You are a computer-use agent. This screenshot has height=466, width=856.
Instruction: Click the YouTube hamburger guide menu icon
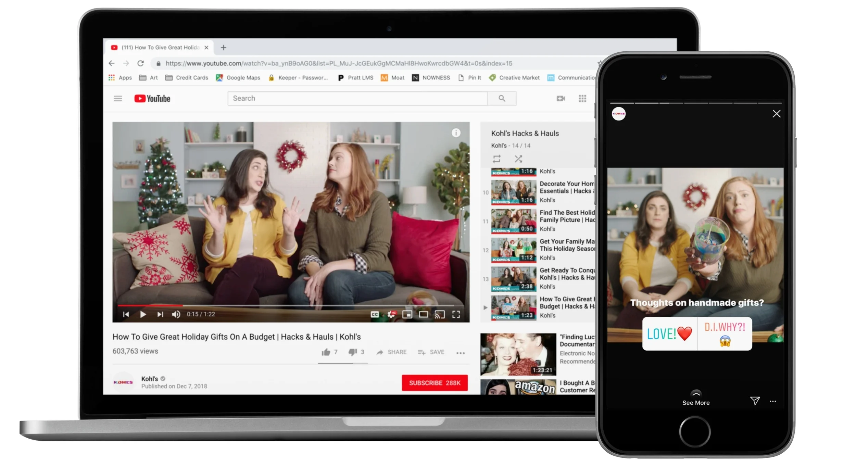tap(118, 99)
